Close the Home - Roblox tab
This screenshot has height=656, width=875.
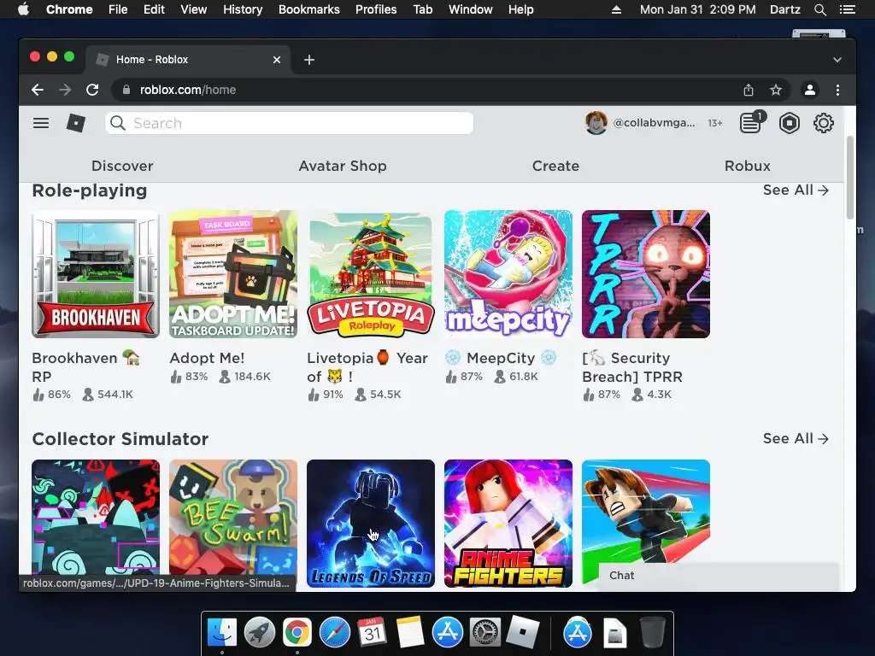277,60
